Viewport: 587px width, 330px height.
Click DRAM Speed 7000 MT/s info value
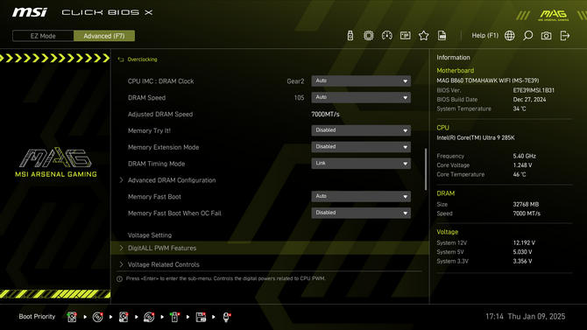(x=527, y=214)
